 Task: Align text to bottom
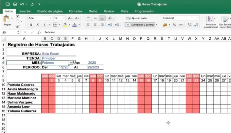click(x=102, y=18)
